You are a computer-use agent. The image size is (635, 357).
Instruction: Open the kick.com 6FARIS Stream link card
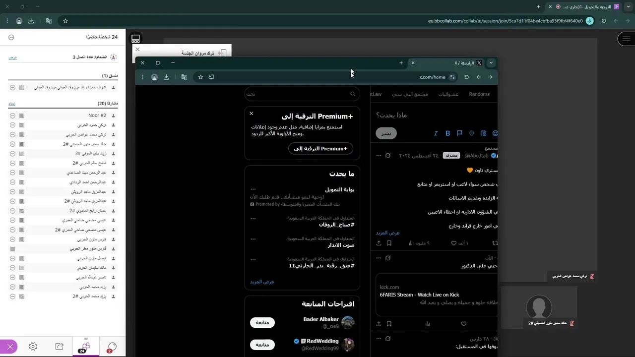tap(437, 295)
